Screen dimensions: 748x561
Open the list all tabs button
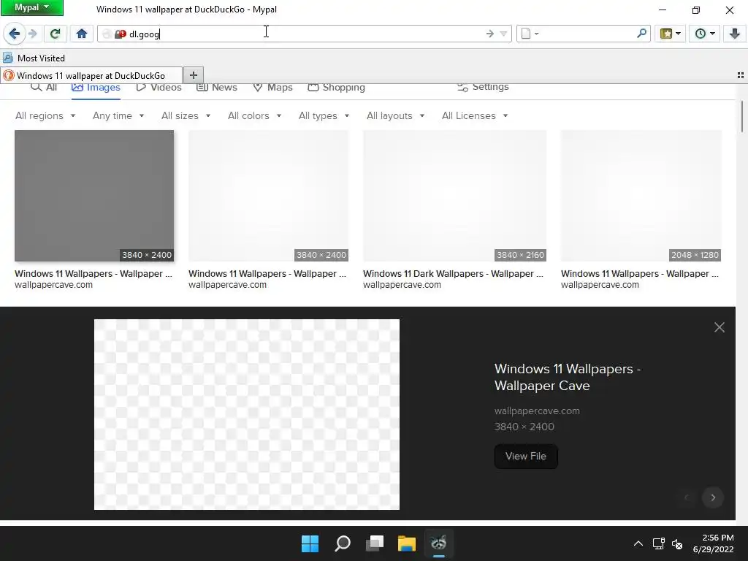741,75
